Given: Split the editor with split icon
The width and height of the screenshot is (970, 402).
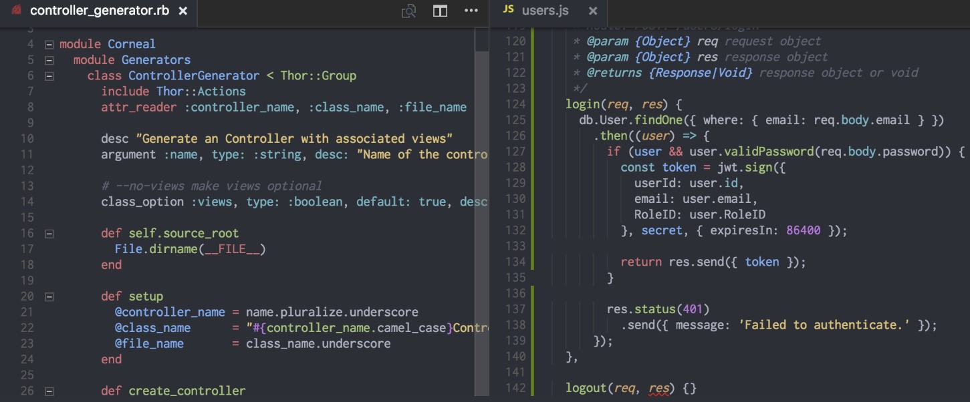Looking at the screenshot, I should coord(440,11).
